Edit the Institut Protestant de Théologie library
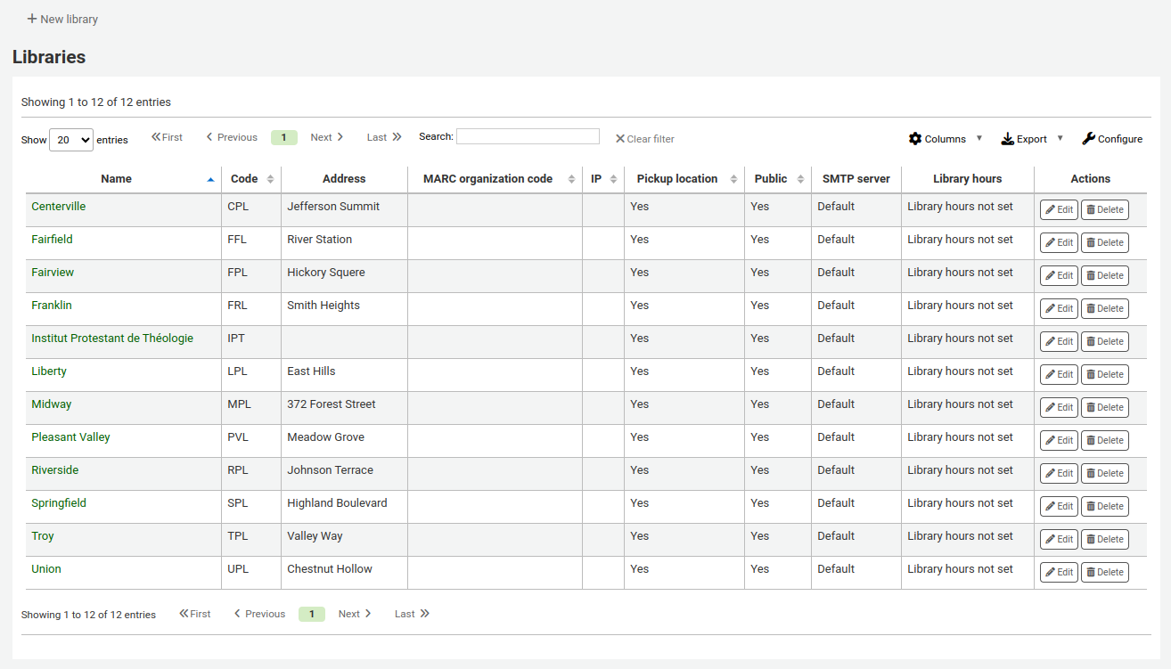Image resolution: width=1171 pixels, height=669 pixels. [1059, 342]
